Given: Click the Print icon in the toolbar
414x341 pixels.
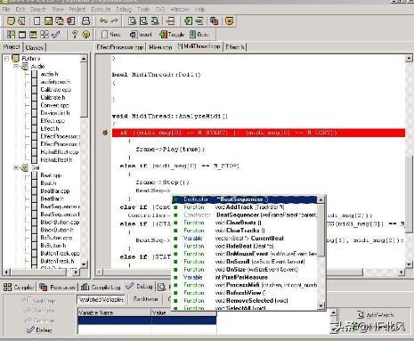Looking at the screenshot, I should [x=86, y=20].
